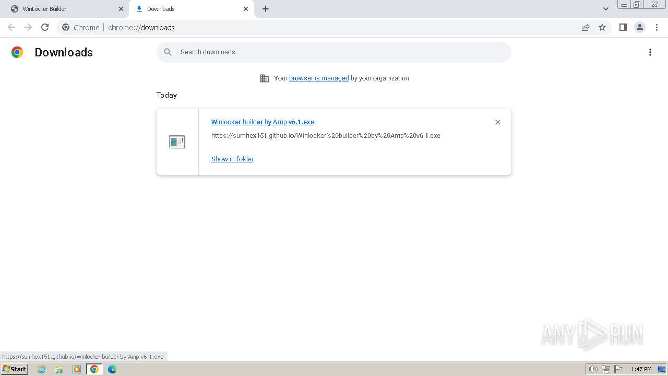Minimize the Chrome window
The image size is (668, 376).
[x=624, y=5]
